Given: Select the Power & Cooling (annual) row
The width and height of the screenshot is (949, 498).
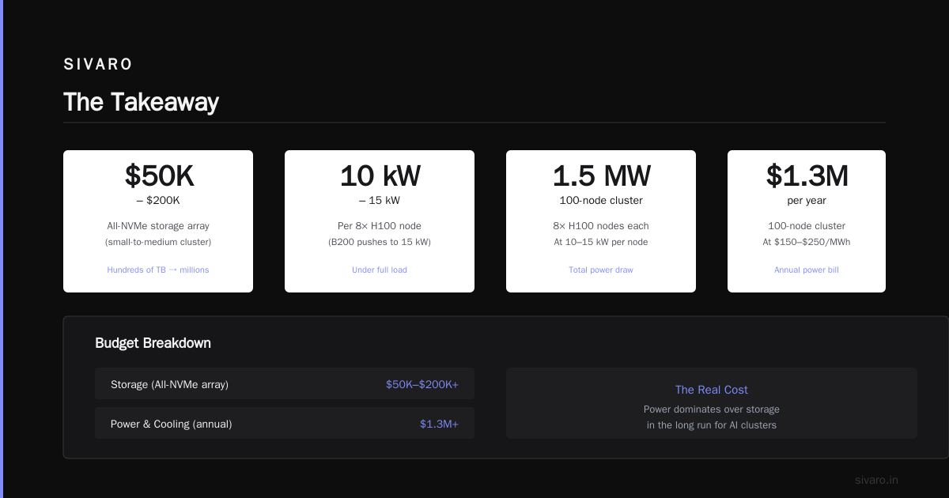Looking at the screenshot, I should click(285, 423).
